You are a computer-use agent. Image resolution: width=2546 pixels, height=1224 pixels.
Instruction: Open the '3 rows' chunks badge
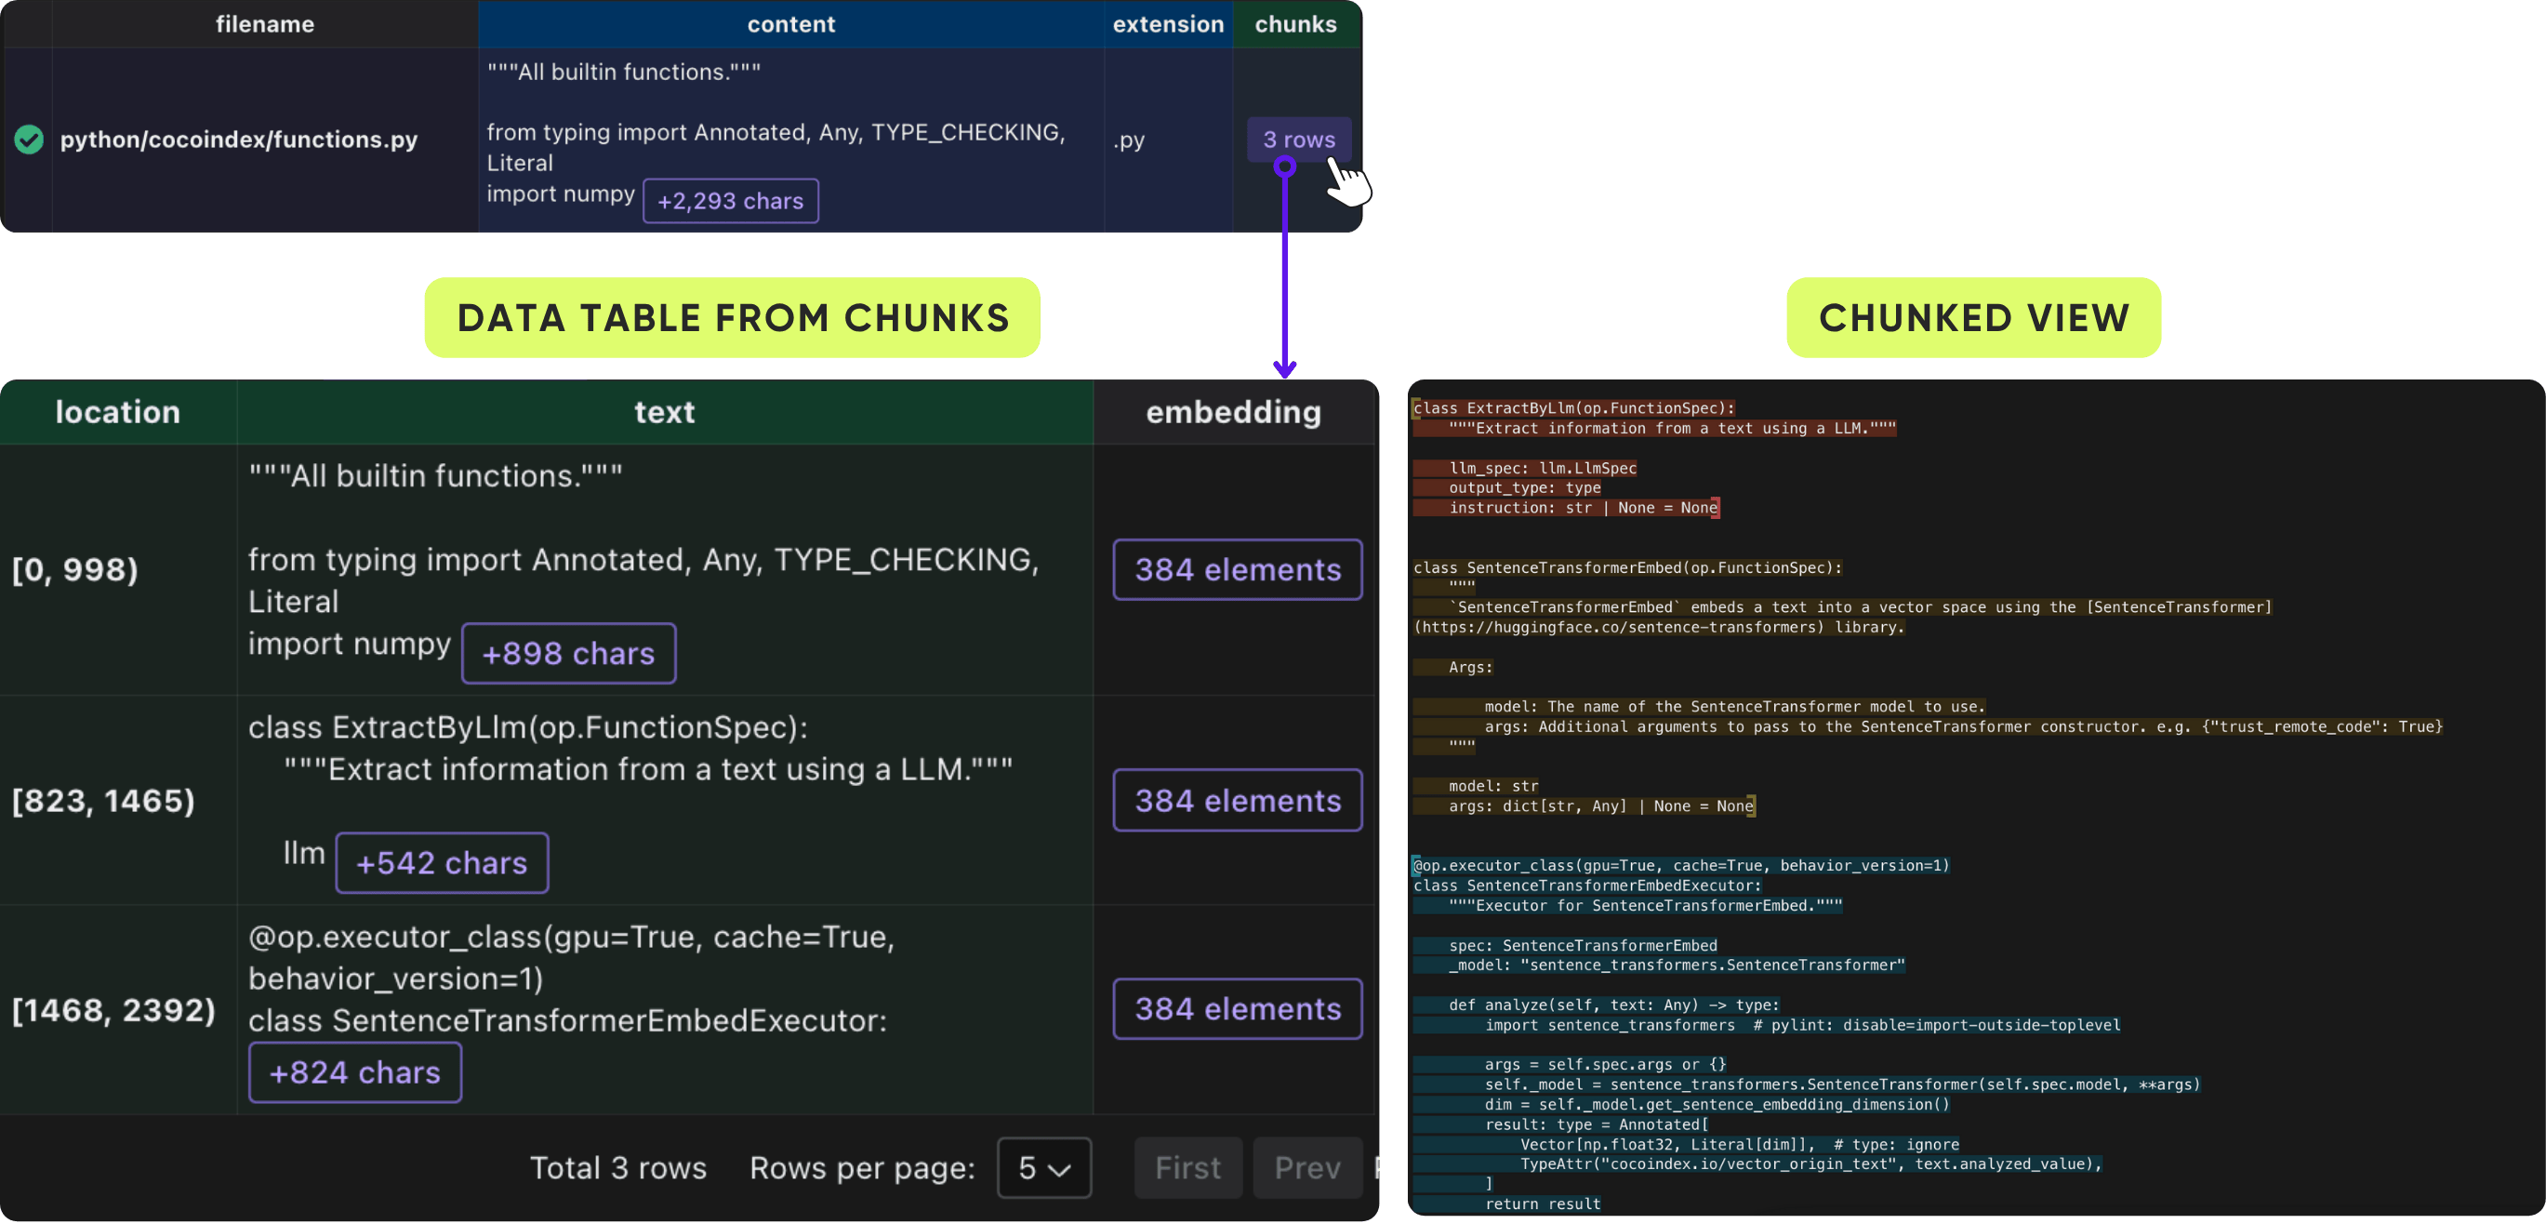coord(1298,140)
